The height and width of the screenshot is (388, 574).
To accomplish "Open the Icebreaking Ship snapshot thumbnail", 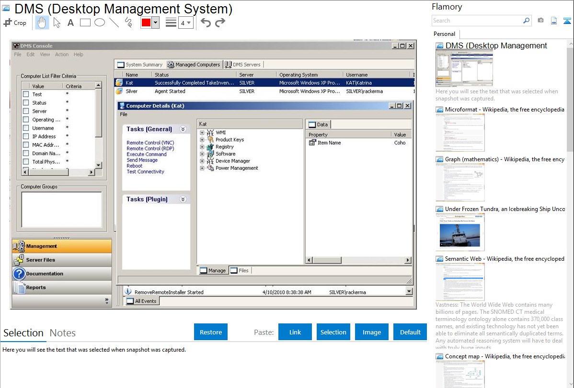I will pos(460,232).
